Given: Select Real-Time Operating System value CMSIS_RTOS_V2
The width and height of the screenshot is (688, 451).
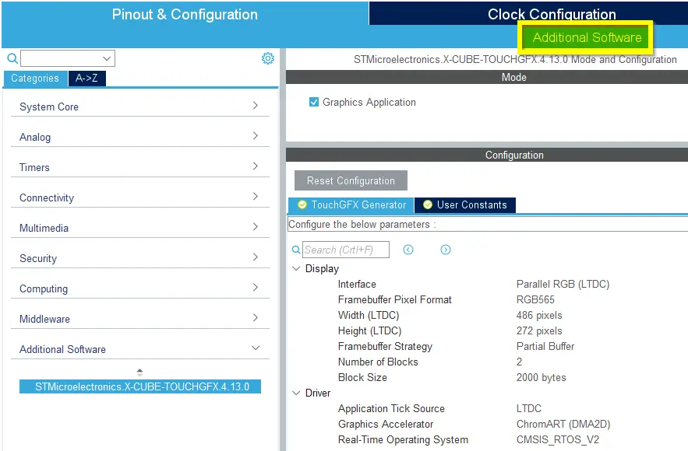Looking at the screenshot, I should click(x=558, y=439).
